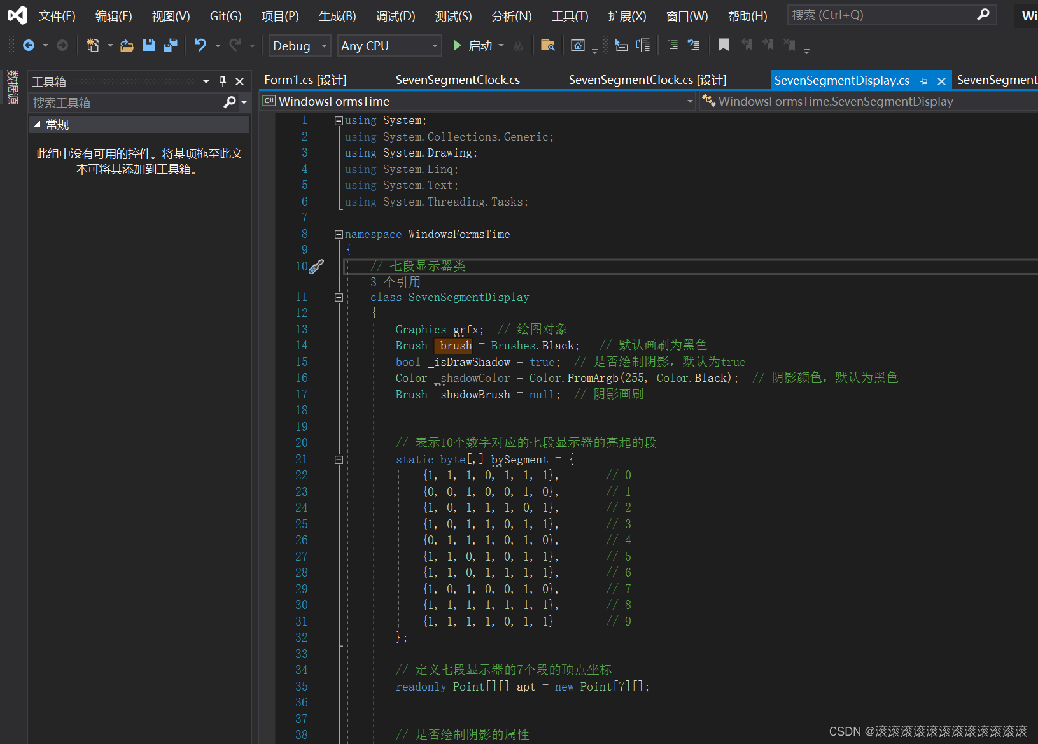The image size is (1038, 744).
Task: Collapse the SevenSegmentDisplay class with its minus expander
Action: click(x=339, y=297)
